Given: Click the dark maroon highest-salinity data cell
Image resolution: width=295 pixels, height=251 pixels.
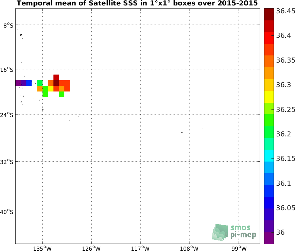Looking at the screenshot, I should click(x=56, y=83).
